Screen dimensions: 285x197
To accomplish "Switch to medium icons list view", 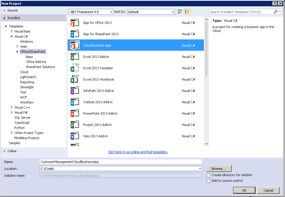I will [x=187, y=12].
